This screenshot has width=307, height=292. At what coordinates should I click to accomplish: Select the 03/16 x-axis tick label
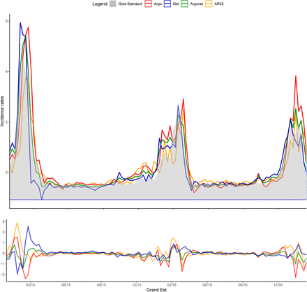pyautogui.click(x=172, y=284)
